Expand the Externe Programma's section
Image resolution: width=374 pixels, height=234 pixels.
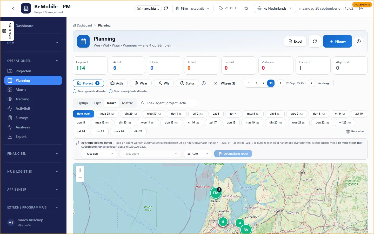pos(33,207)
